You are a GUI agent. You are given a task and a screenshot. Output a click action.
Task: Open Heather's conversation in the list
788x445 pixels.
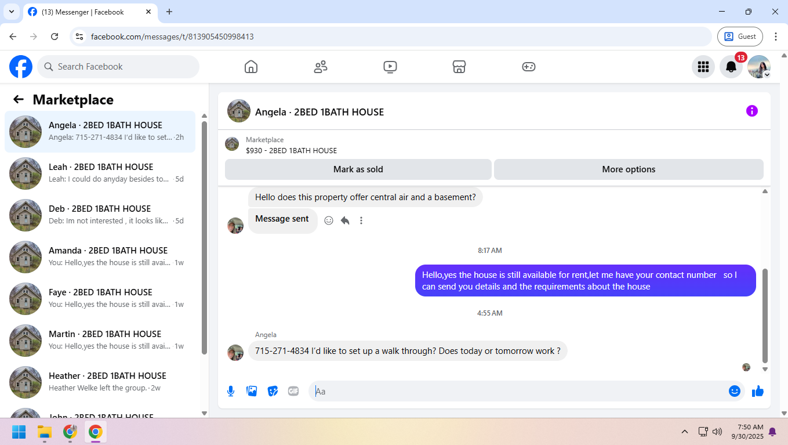coord(100,382)
